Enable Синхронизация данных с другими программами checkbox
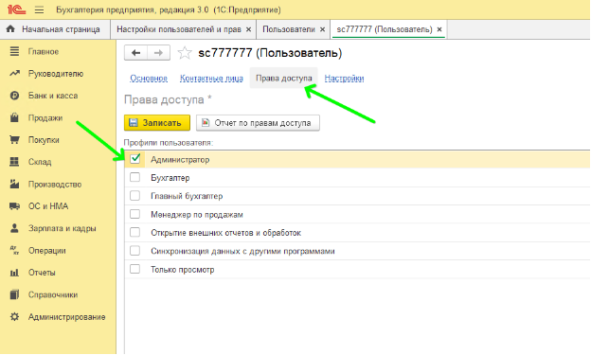Image resolution: width=591 pixels, height=355 pixels. 134,251
